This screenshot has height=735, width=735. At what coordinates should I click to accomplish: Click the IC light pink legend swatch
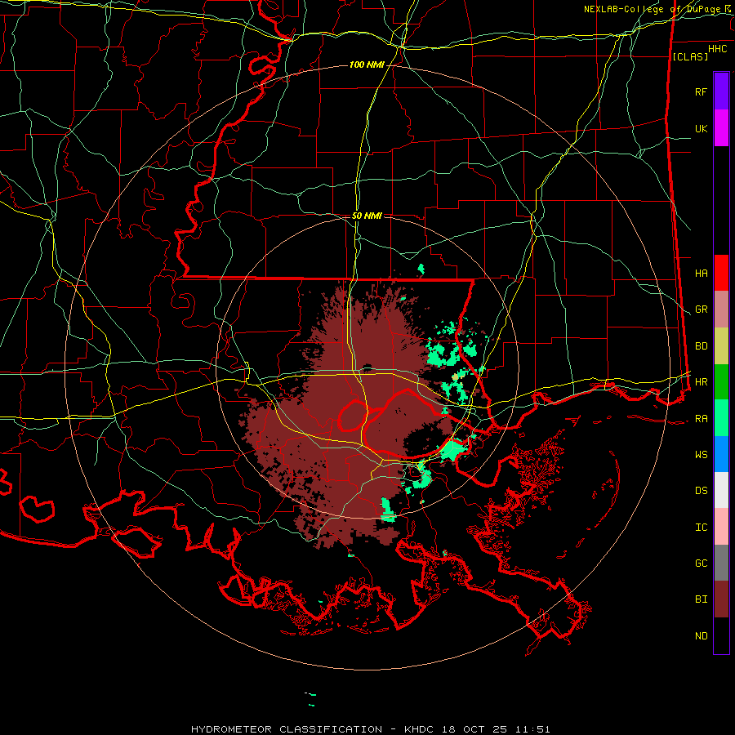tap(721, 527)
